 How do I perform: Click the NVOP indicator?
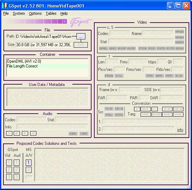point(131,48)
